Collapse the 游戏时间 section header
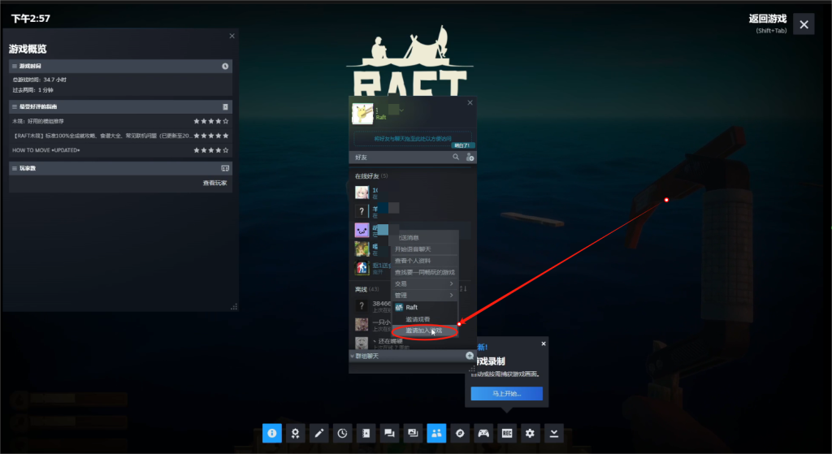832x454 pixels. tap(120, 67)
